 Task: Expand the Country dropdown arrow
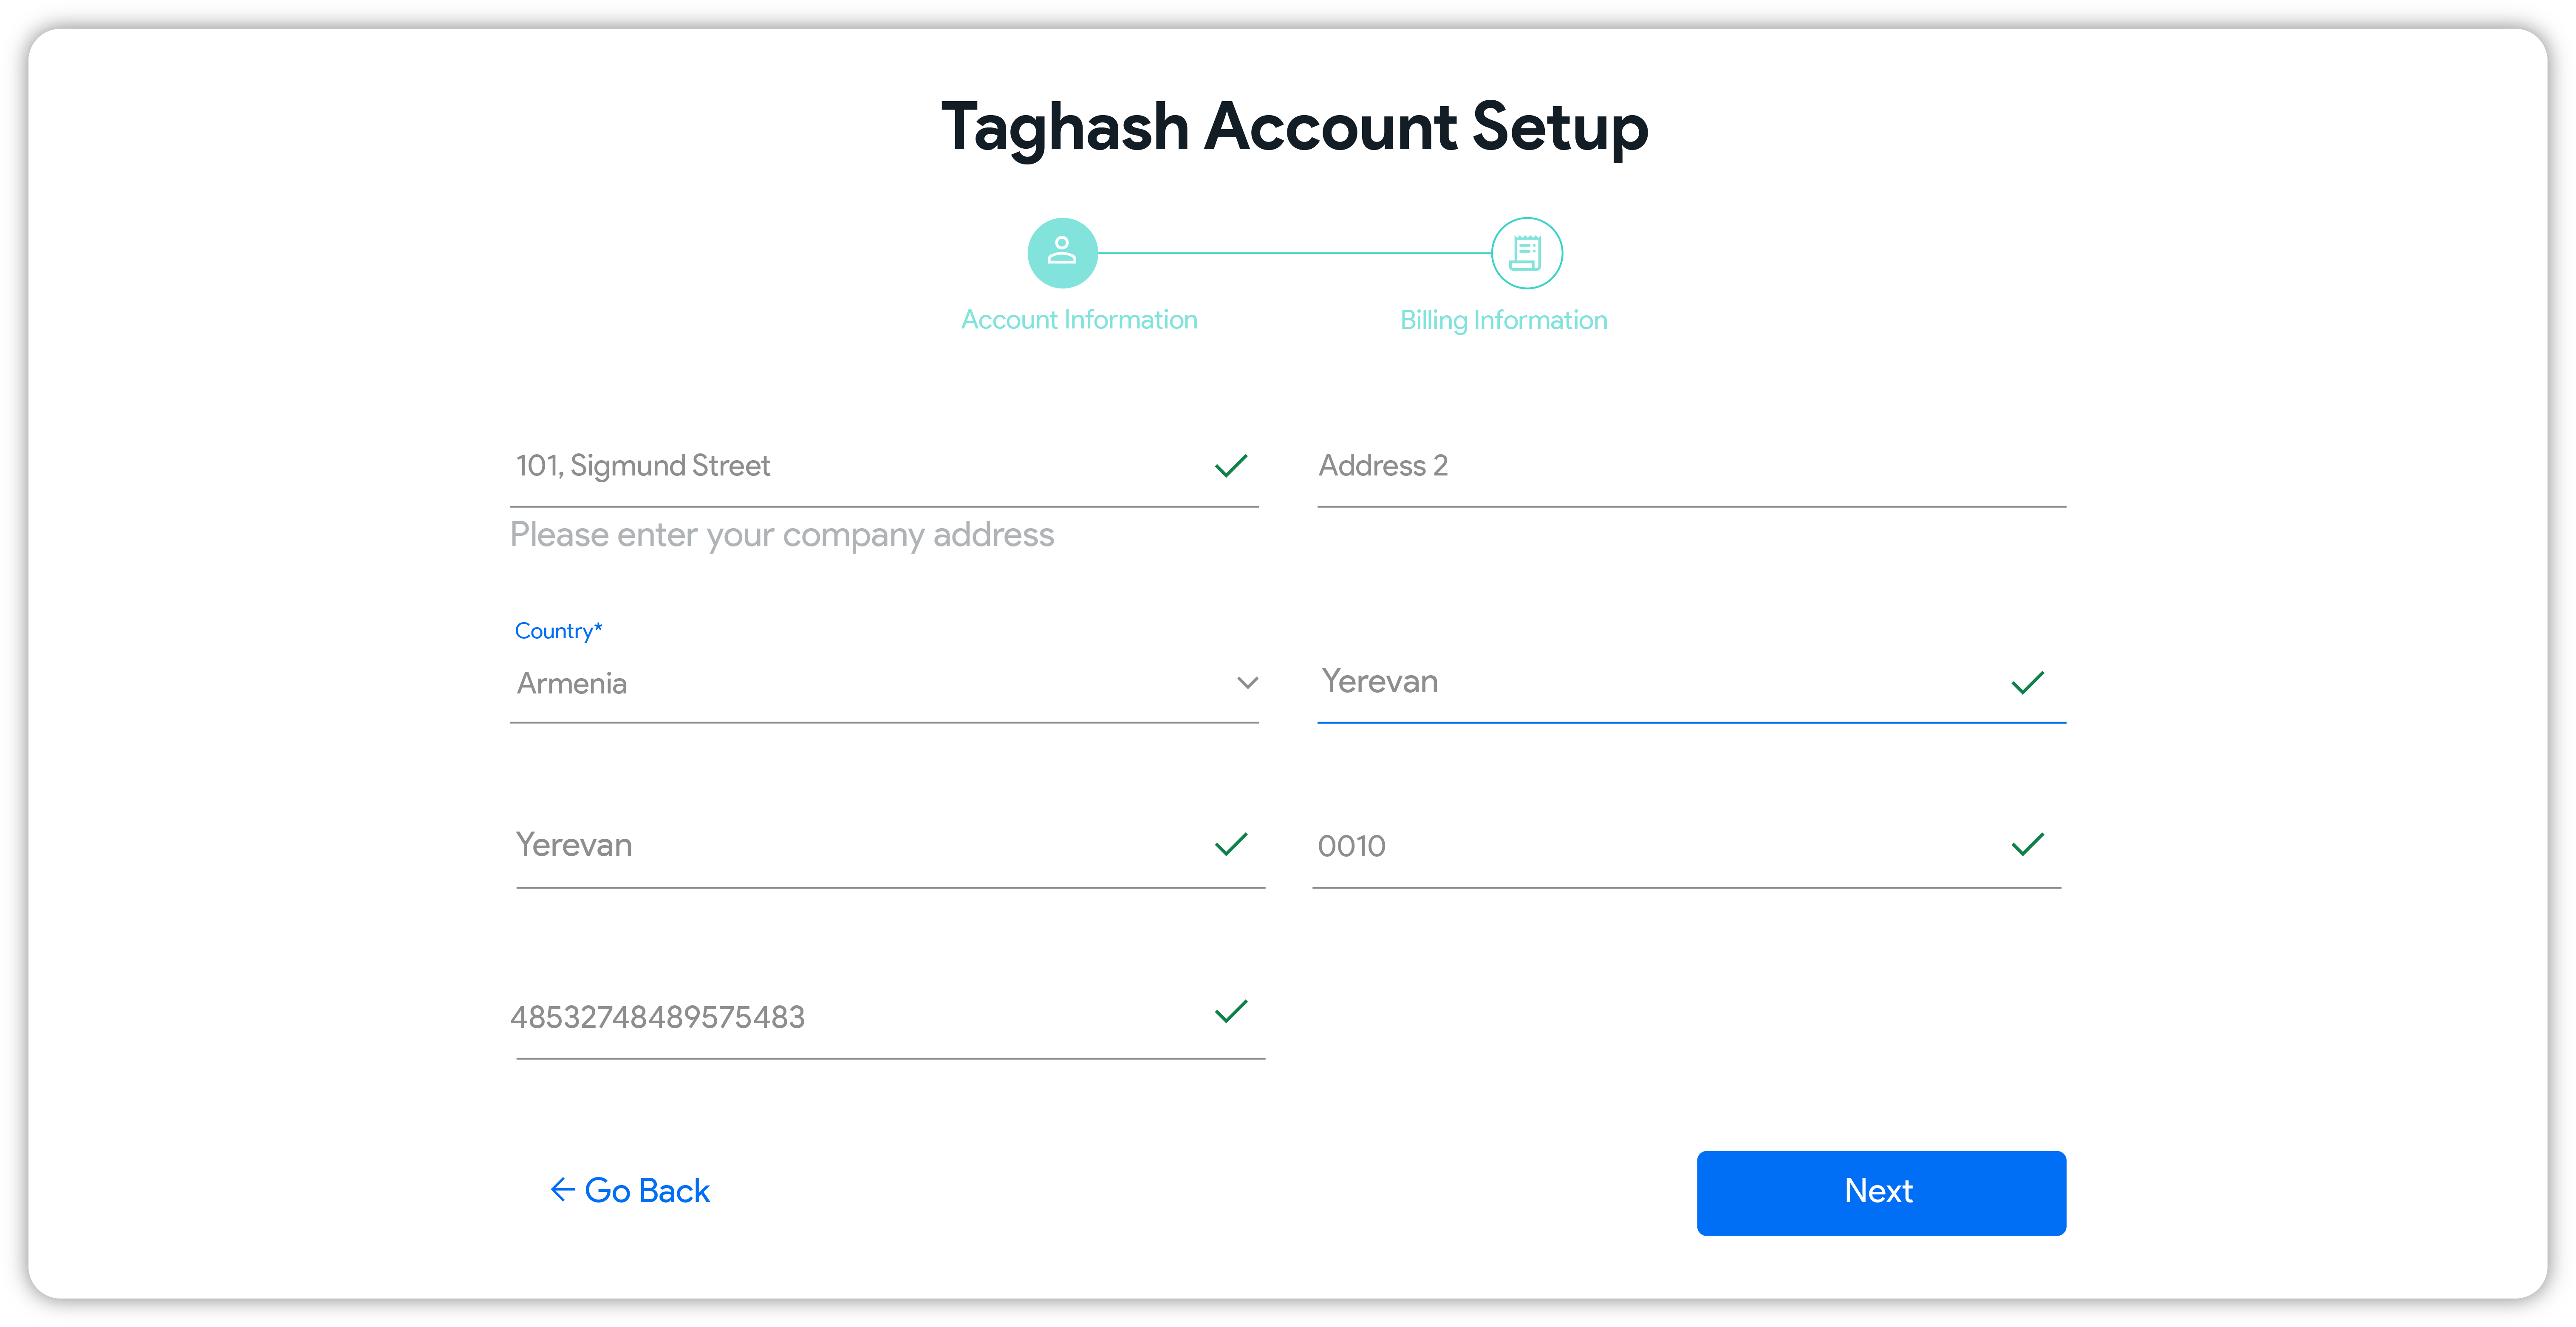point(1246,683)
